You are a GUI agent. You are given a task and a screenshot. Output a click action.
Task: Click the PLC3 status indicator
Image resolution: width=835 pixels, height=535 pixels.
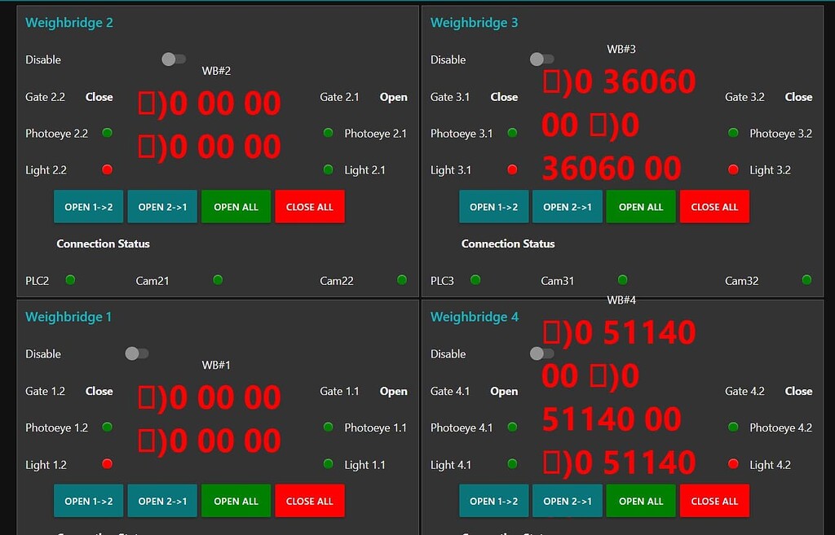(x=475, y=278)
